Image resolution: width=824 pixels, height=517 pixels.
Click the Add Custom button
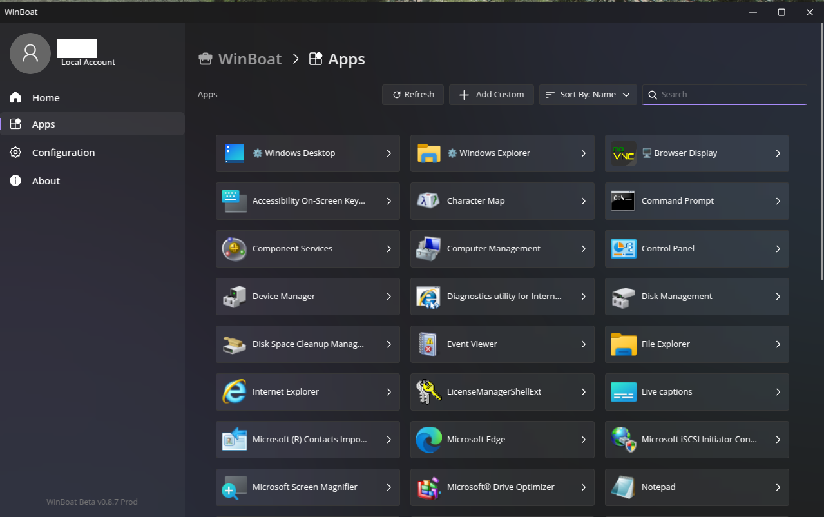(x=492, y=95)
